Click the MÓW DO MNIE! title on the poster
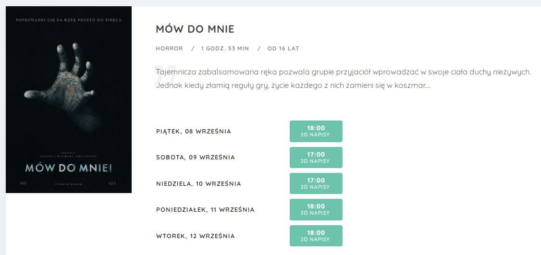The height and width of the screenshot is (255, 541). (x=69, y=168)
